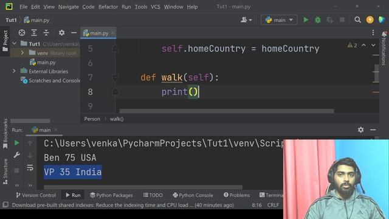This screenshot has height=219, width=389.
Task: Open the Tools menu
Action: (141, 7)
